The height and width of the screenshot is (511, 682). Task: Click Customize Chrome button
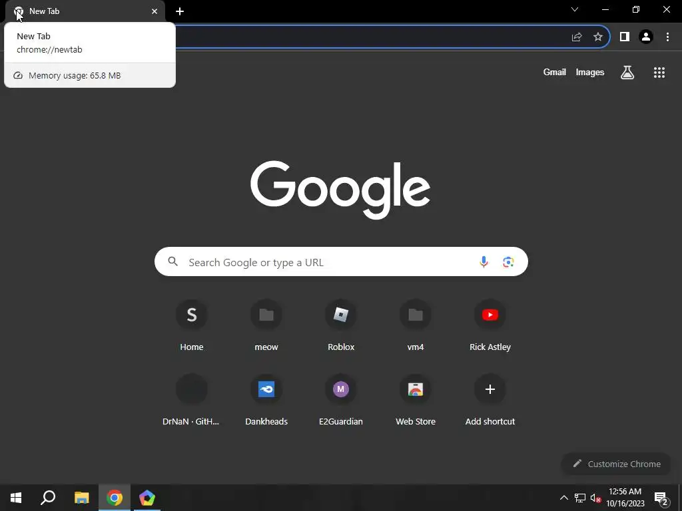tap(617, 464)
